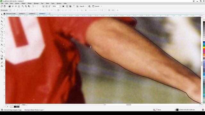This screenshot has width=205, height=115.
Task: Click the horizontal scrollbar thumb
Action: point(129,105)
